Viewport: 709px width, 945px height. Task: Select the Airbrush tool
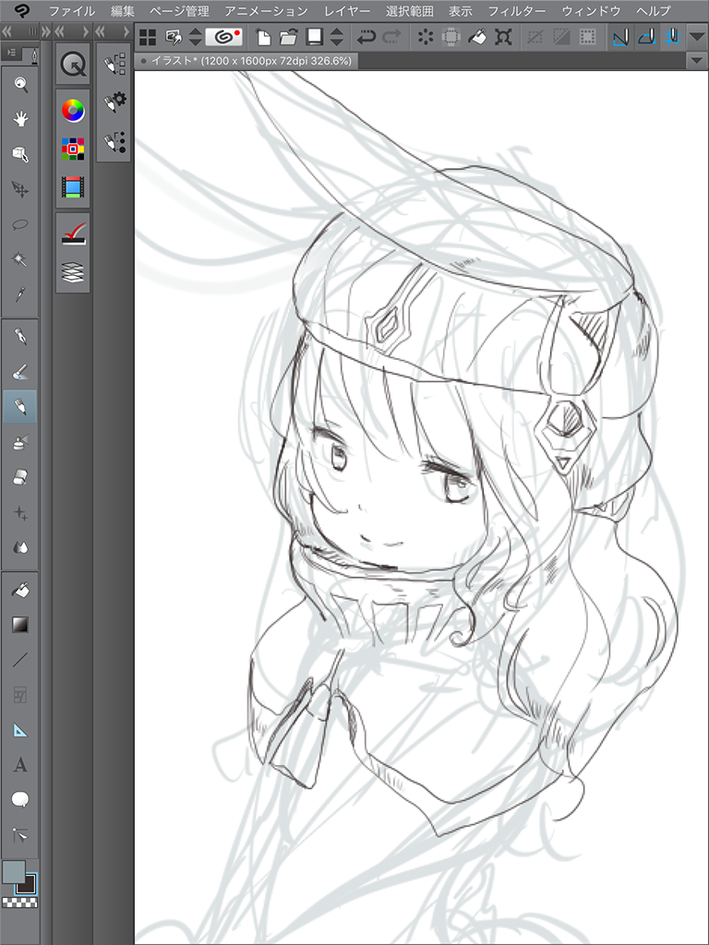[x=20, y=442]
